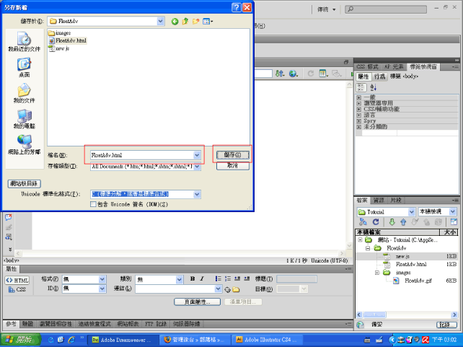This screenshot has width=463, height=347.
Task: Click the Preview in Browser globe icon
Action: click(x=294, y=74)
